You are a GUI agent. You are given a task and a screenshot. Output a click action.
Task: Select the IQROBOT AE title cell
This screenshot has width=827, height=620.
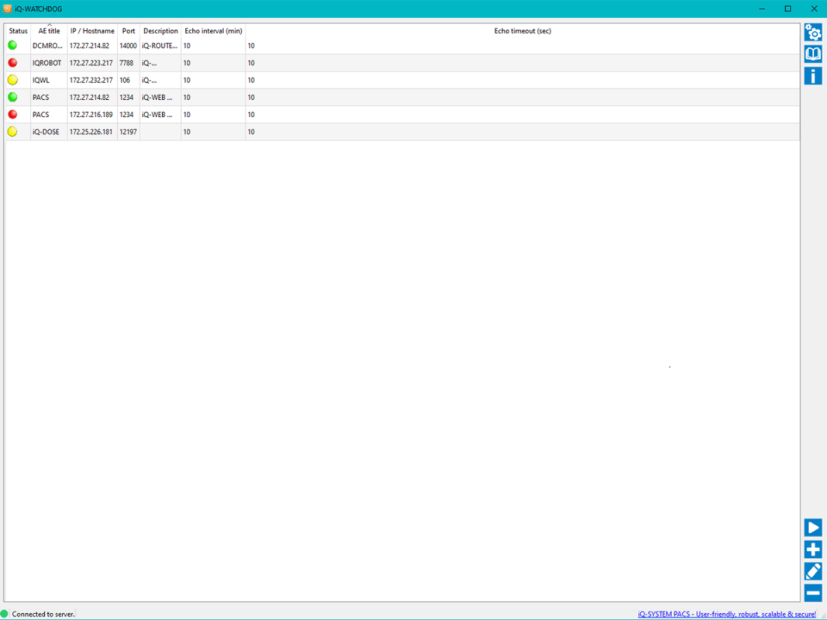point(49,63)
